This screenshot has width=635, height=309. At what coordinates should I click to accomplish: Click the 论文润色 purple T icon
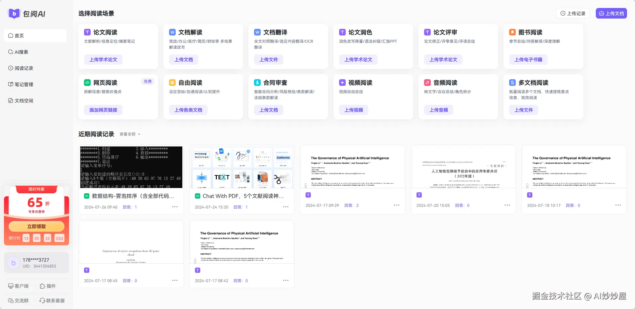tap(342, 32)
